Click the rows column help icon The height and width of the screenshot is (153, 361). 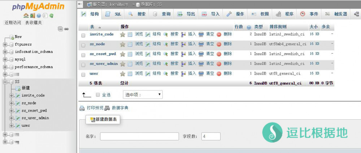pyautogui.click(x=249, y=27)
